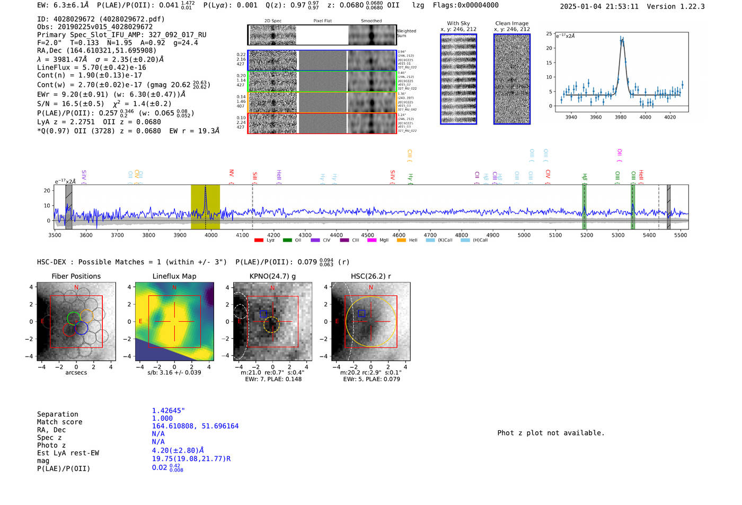Select the blue-bordered fiber 2D spectrum row

[322, 60]
